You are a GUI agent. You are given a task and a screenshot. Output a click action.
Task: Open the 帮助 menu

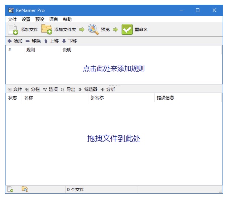point(67,19)
